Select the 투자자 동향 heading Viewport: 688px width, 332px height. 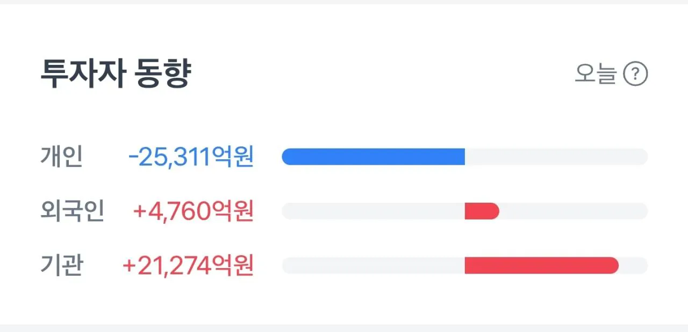[116, 74]
